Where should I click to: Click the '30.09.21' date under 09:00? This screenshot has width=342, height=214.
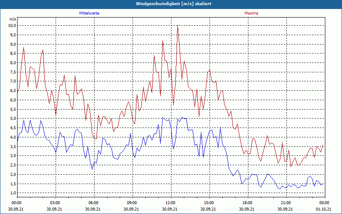[x=131, y=209]
